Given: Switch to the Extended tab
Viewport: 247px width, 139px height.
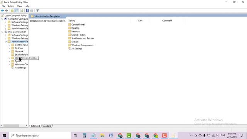Looking at the screenshot, I should click(35, 126).
